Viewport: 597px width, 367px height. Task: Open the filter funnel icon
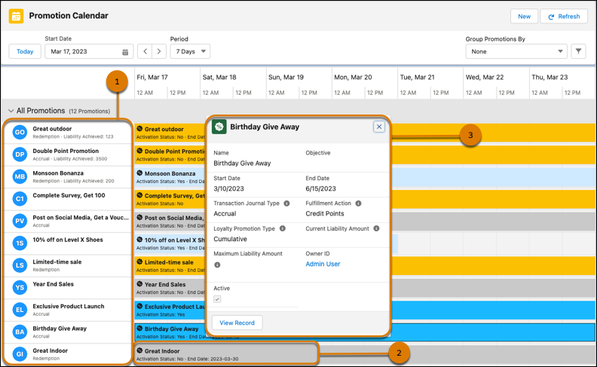pyautogui.click(x=578, y=51)
